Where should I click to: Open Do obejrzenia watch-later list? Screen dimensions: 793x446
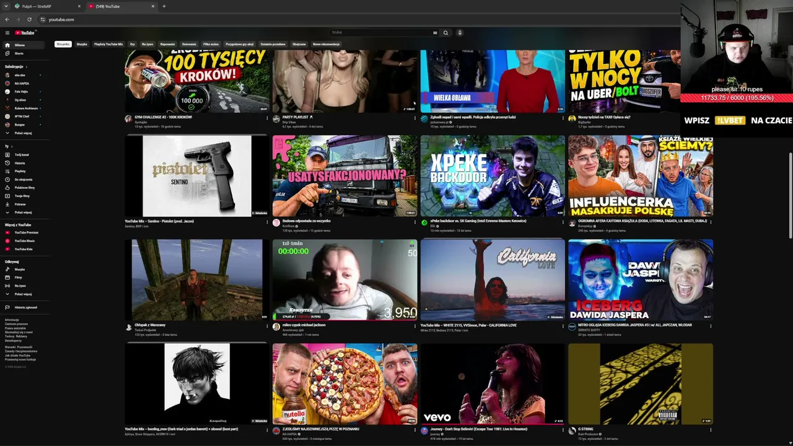point(22,180)
